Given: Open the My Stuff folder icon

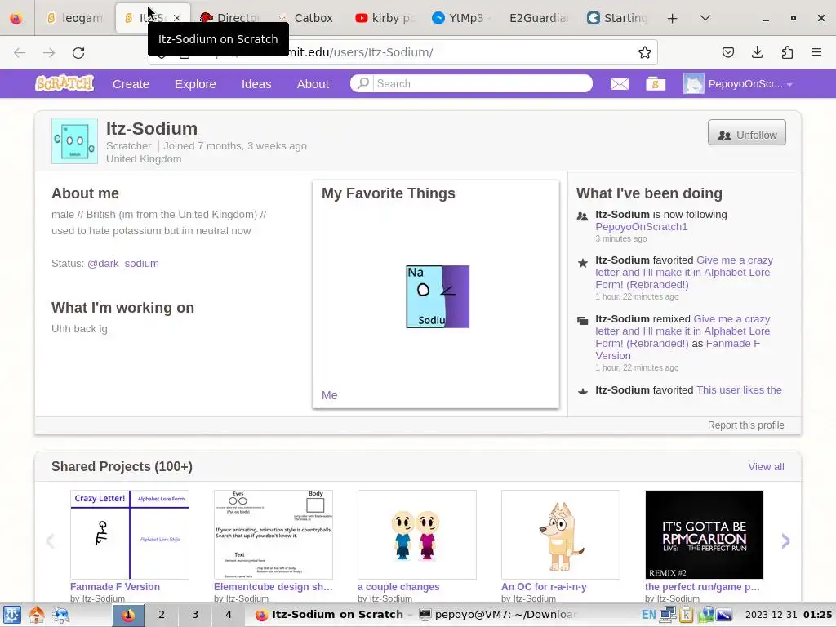Looking at the screenshot, I should point(656,84).
